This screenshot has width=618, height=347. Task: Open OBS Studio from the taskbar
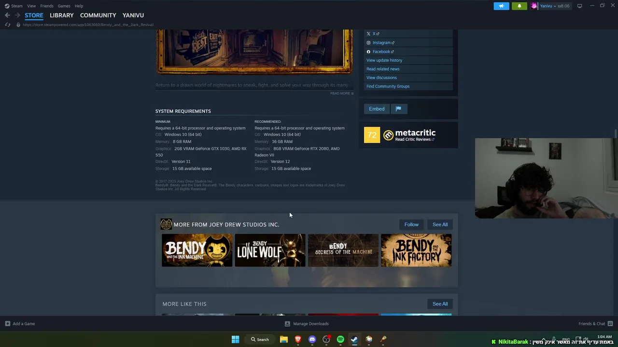coord(326,339)
